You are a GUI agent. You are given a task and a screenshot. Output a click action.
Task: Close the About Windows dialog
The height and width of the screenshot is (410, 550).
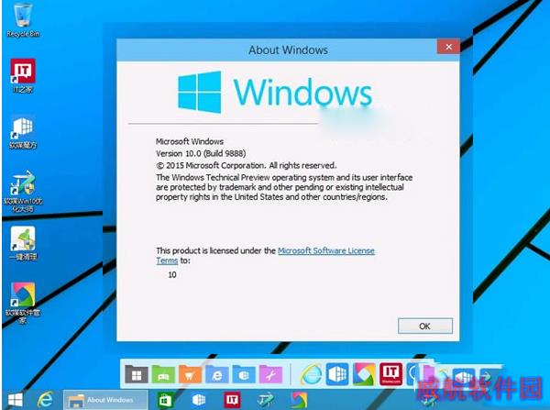coord(448,47)
